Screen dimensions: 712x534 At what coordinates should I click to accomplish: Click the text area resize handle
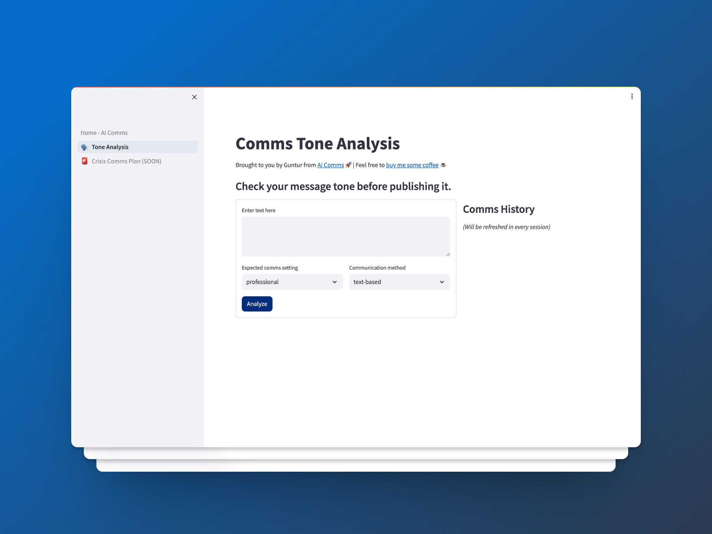448,254
